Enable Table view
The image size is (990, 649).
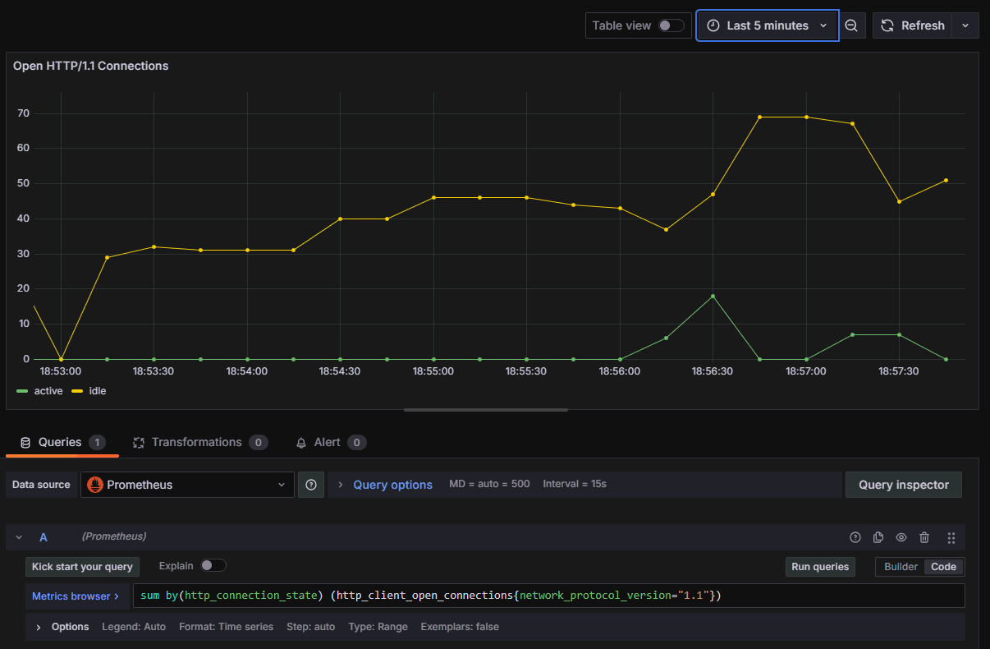point(671,25)
